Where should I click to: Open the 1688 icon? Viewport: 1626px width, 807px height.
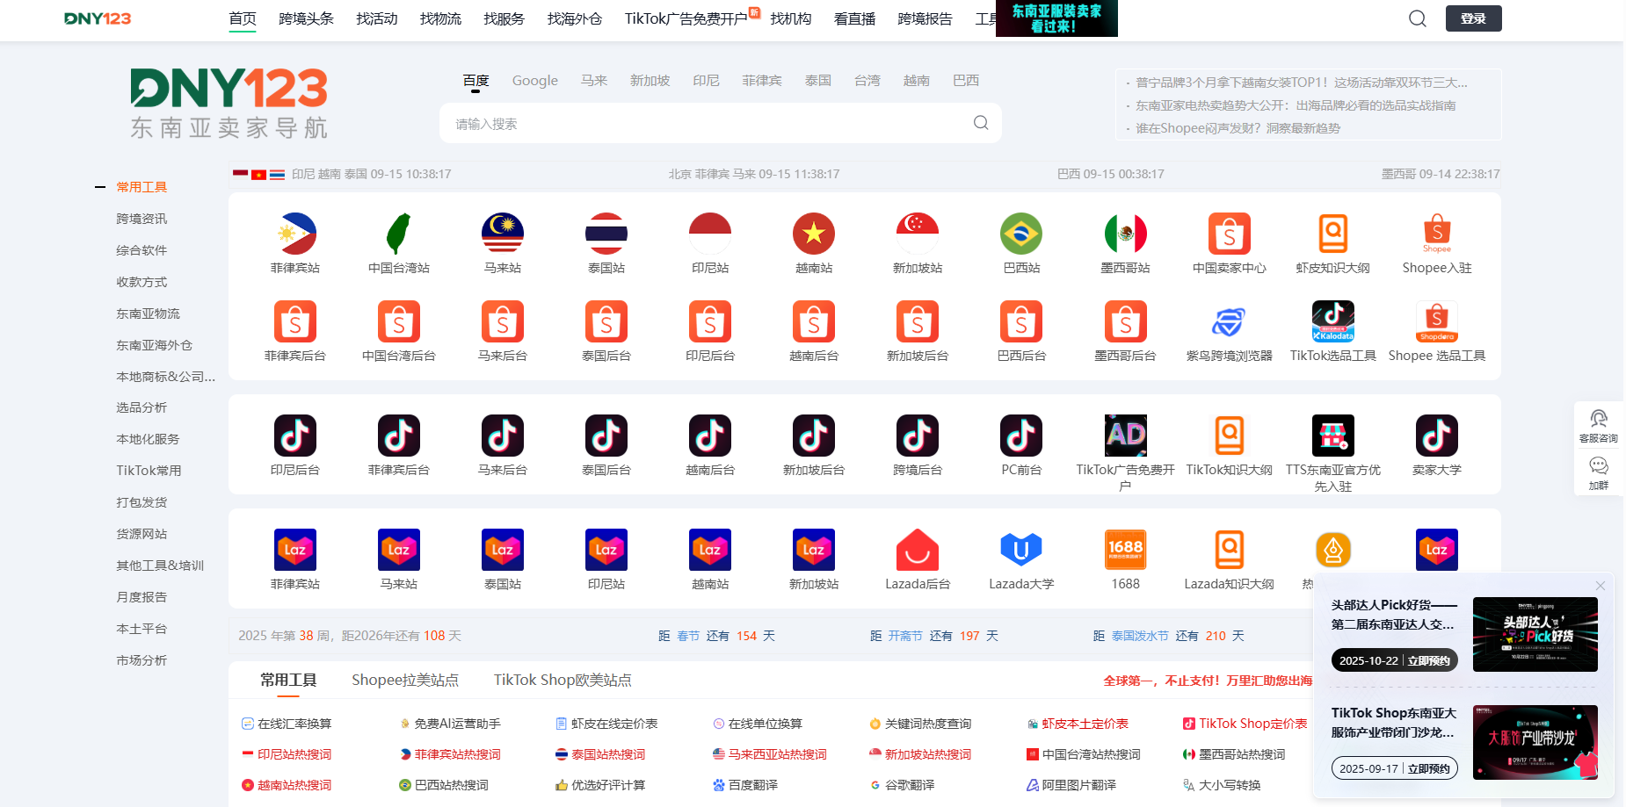click(x=1126, y=550)
